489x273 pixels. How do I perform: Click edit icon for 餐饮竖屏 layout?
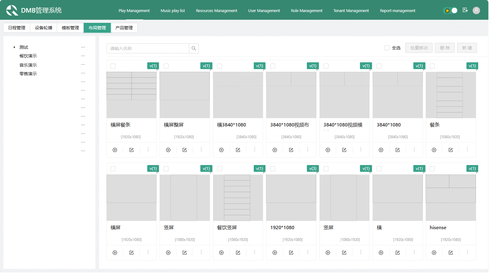(x=238, y=253)
